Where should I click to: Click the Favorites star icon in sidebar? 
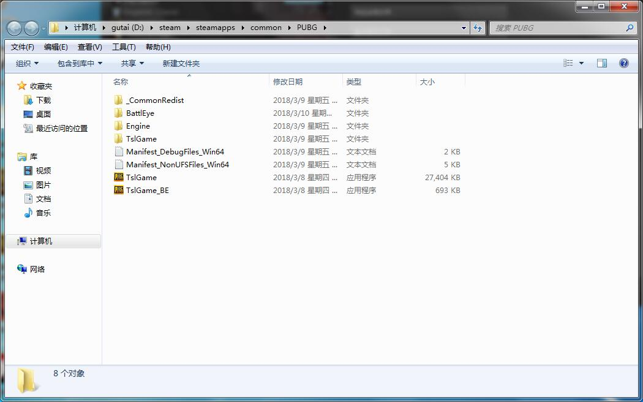[21, 86]
